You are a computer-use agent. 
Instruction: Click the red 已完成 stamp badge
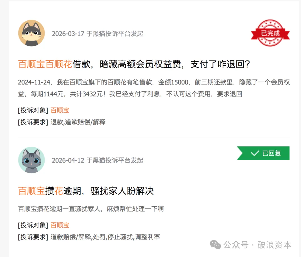click(x=270, y=33)
